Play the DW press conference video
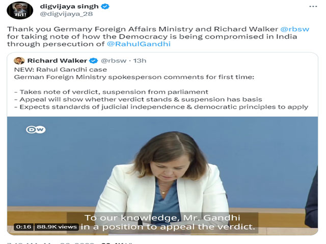The width and height of the screenshot is (326, 244). point(162,175)
